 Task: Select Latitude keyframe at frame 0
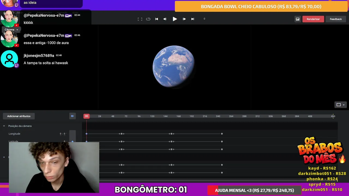86,142
